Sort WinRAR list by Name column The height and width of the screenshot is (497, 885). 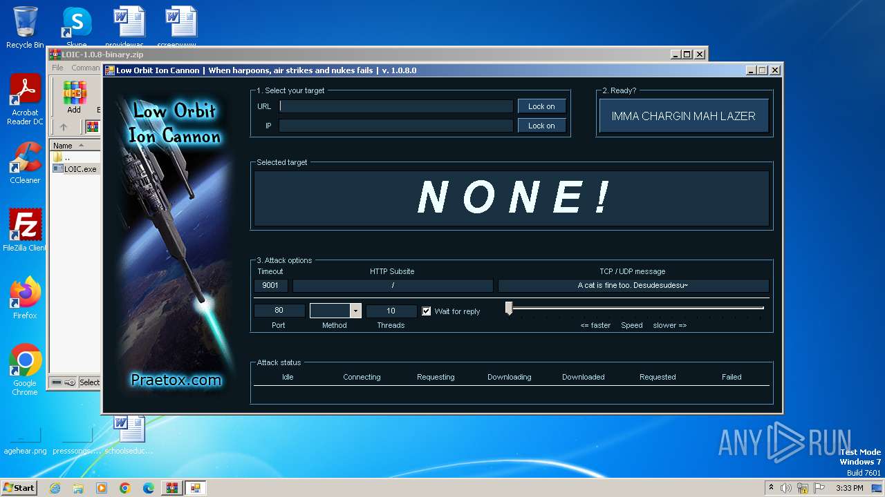point(75,146)
